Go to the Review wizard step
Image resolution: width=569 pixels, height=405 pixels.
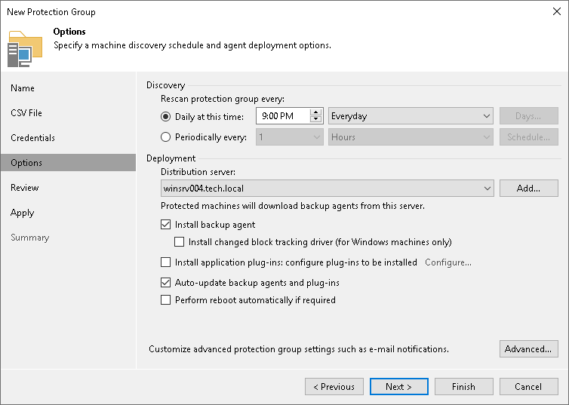click(x=24, y=188)
